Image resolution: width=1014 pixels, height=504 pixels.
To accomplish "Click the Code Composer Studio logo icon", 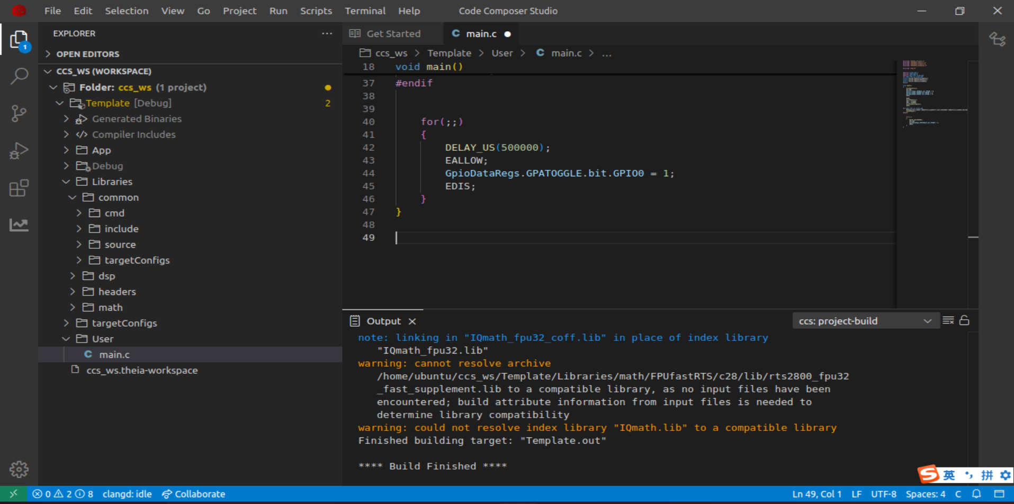I will 19,11.
